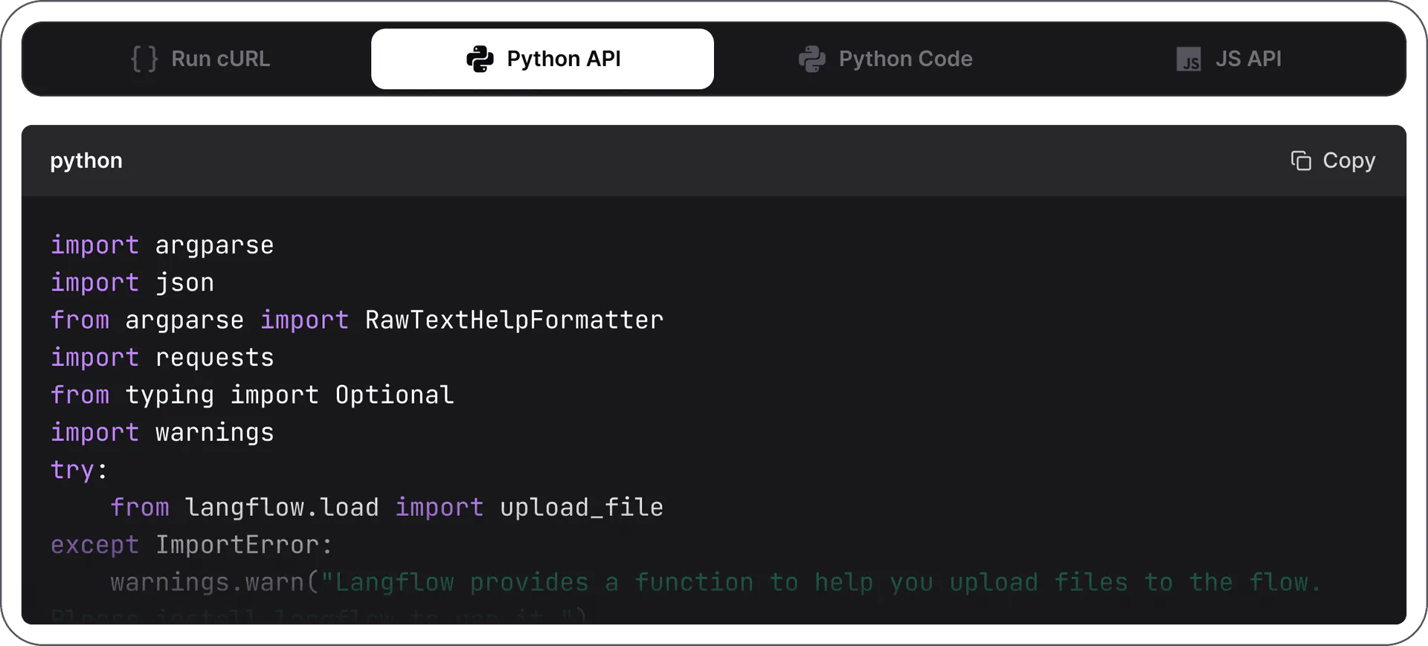Click the Python logo in Python API tab
The width and height of the screenshot is (1428, 646).
(x=480, y=59)
